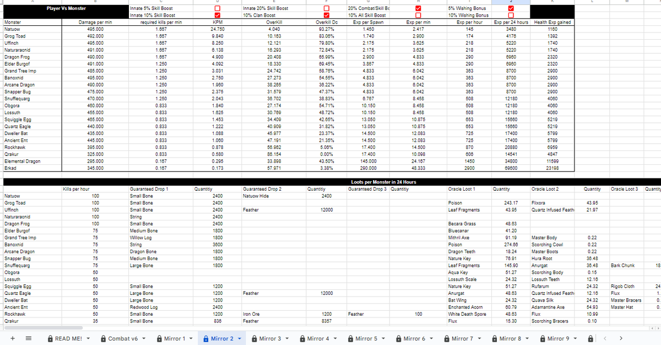This screenshot has width=661, height=345.
Task: Uncheck the Innate 10% Skill Boost checkbox
Action: pos(218,15)
